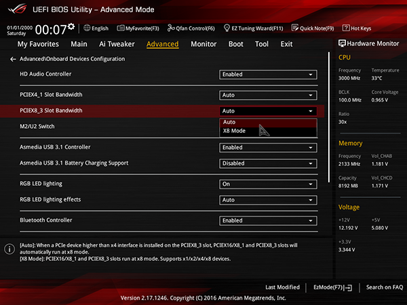407x305 pixels.
Task: Select the Advanced tab
Action: 163,44
